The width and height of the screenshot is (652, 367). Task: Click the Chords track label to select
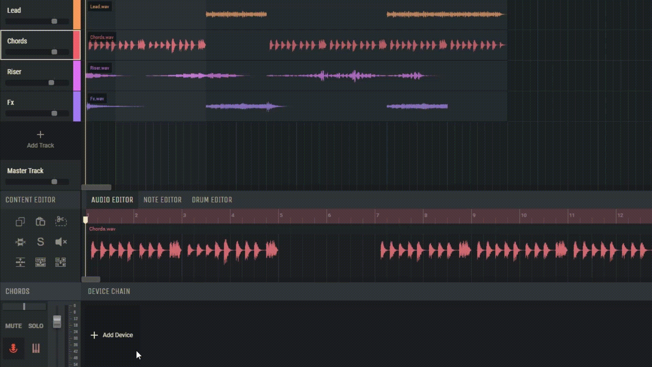coord(17,41)
